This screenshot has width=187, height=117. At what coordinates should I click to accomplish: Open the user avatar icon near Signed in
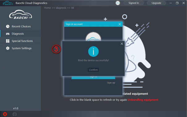click(118, 3)
